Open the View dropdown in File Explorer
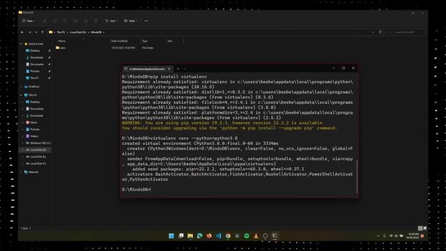 130,21
